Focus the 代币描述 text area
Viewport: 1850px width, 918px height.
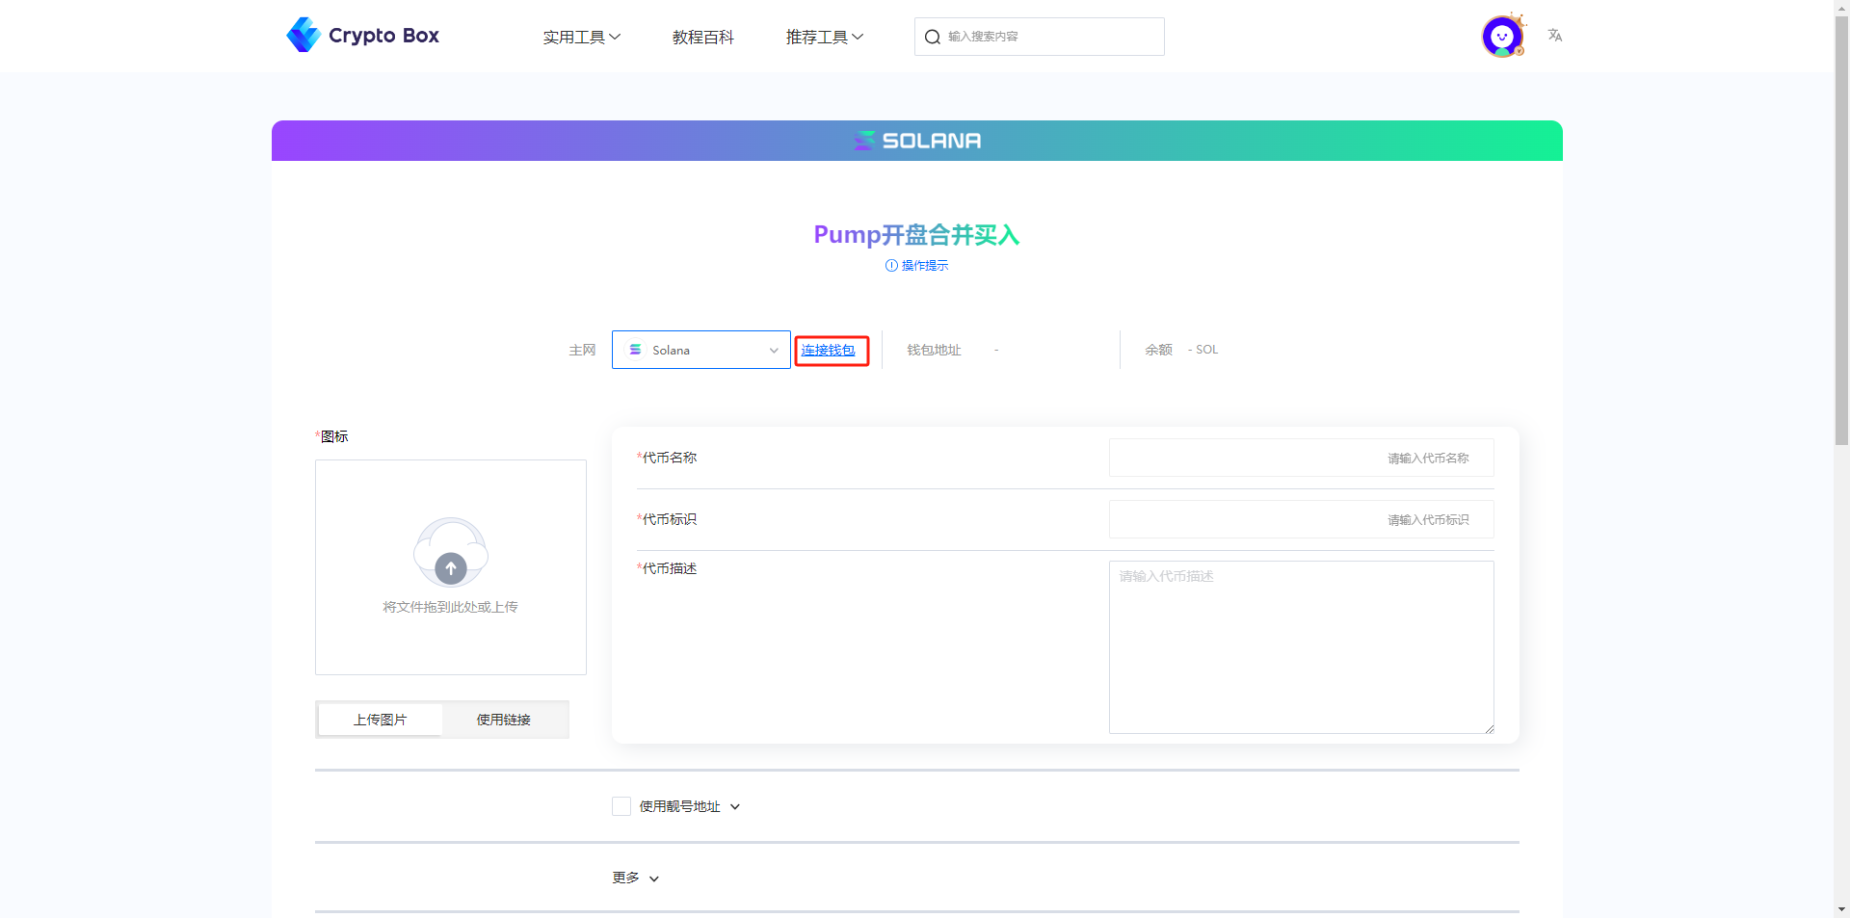1301,647
